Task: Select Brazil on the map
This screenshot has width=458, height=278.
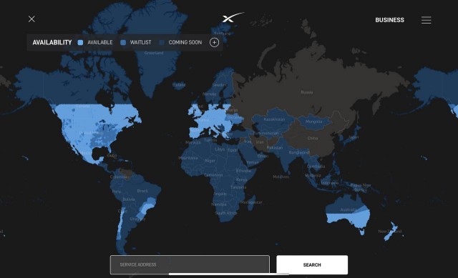Action: click(x=142, y=191)
